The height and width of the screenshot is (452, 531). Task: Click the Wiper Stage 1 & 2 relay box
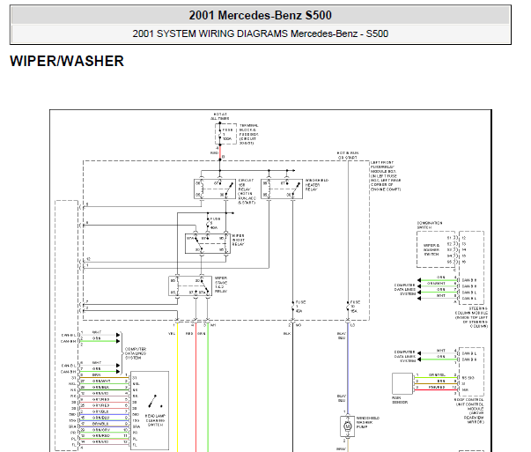[190, 286]
